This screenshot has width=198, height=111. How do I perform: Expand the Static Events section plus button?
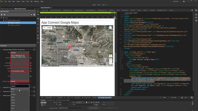pyautogui.click(x=34, y=96)
